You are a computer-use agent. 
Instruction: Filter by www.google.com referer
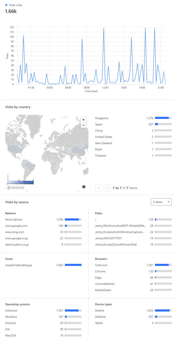tap(16, 226)
